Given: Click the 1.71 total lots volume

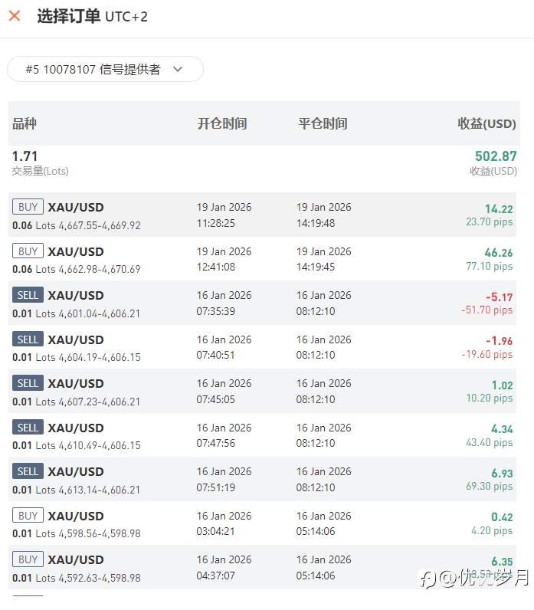Looking at the screenshot, I should tap(25, 156).
